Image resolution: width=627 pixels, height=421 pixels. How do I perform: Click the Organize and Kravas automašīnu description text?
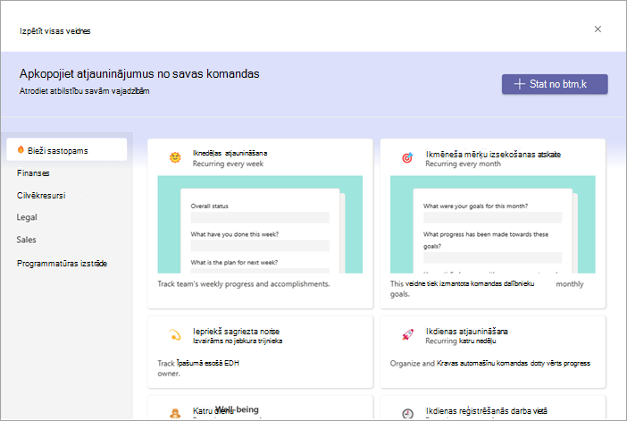click(490, 364)
